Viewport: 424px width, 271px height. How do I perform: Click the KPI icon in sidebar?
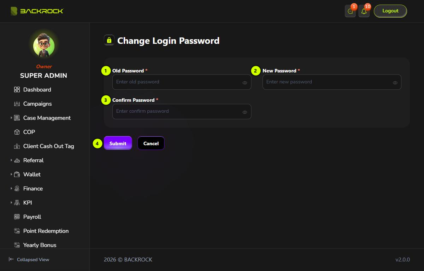point(17,203)
